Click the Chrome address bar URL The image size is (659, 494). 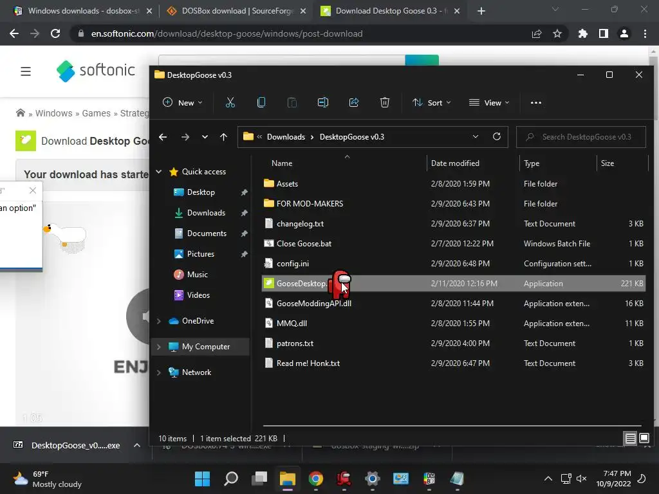coord(227,33)
